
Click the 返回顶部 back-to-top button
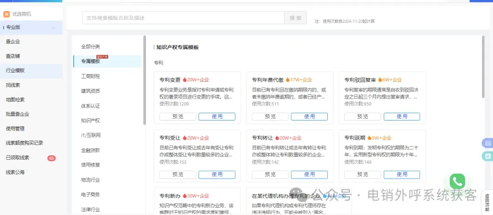click(x=487, y=203)
